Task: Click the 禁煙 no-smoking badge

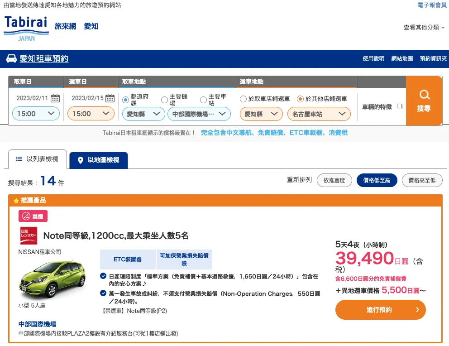Action: coord(33,216)
